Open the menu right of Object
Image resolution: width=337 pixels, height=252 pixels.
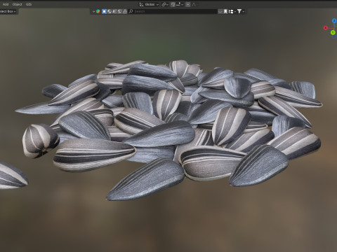pyautogui.click(x=29, y=4)
